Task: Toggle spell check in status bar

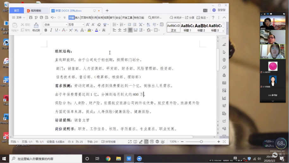Action: (109, 142)
